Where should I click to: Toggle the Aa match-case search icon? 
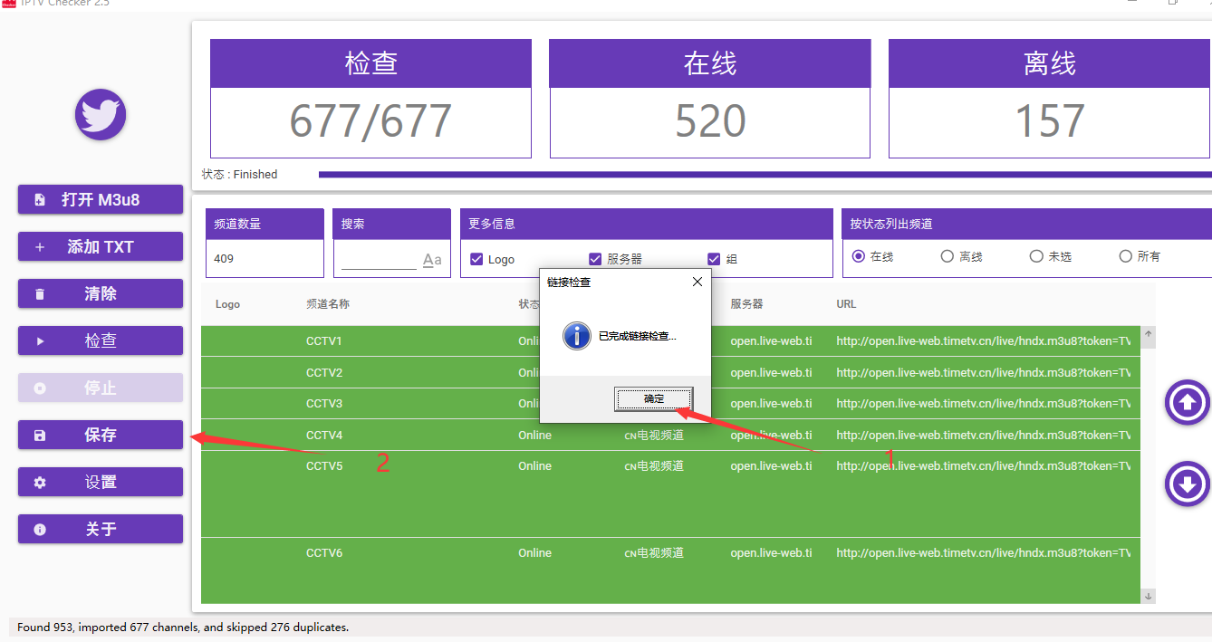pyautogui.click(x=432, y=261)
